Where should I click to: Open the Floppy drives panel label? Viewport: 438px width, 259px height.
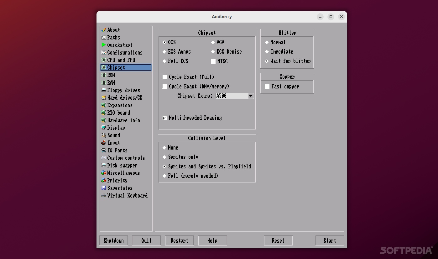pyautogui.click(x=123, y=90)
